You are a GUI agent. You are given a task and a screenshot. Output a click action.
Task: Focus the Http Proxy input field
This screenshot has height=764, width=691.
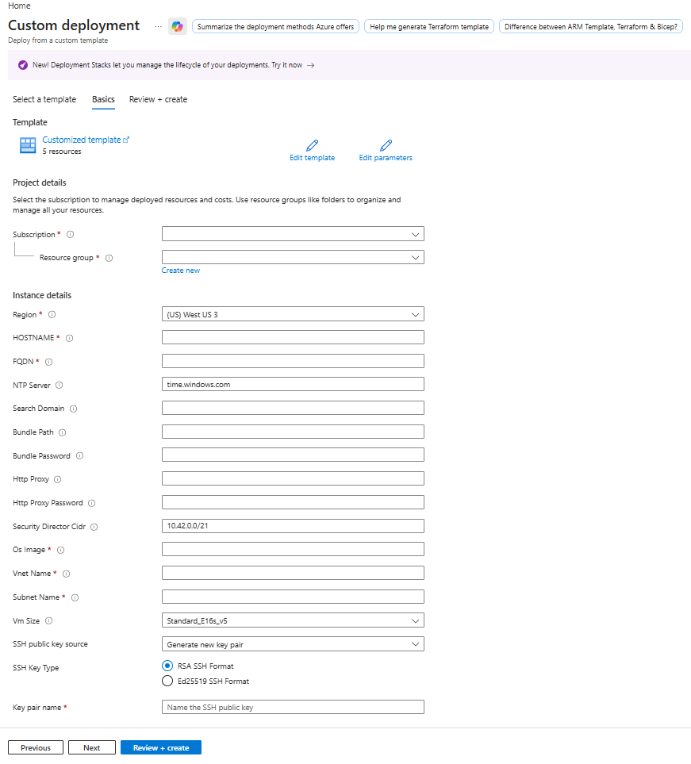click(x=293, y=478)
